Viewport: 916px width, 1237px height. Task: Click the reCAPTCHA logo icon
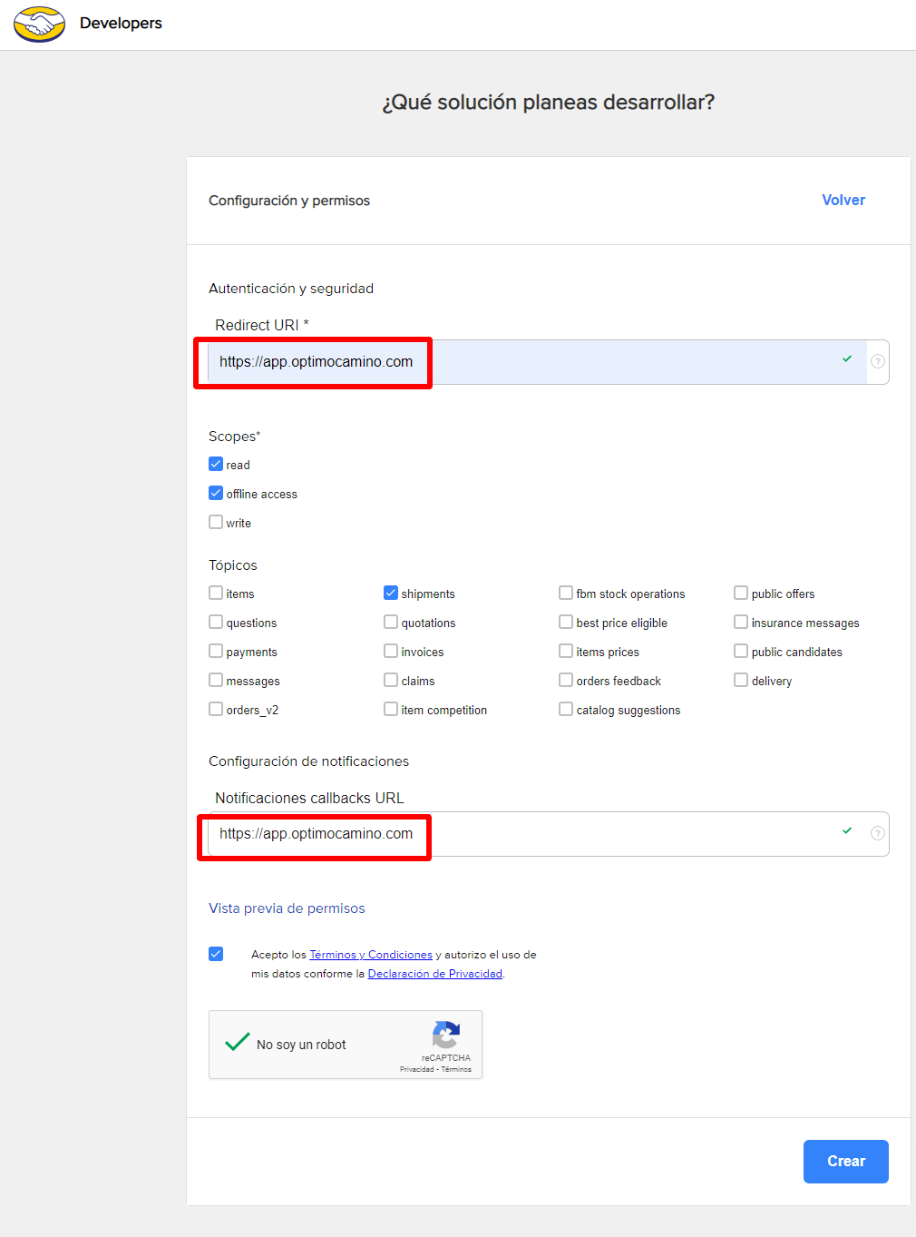coord(446,1035)
